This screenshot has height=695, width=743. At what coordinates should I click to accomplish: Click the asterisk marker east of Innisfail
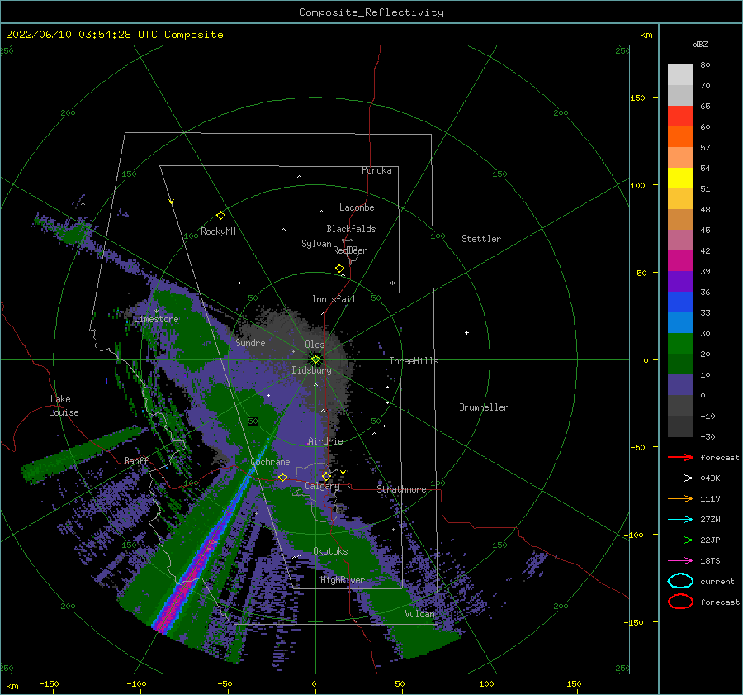click(x=392, y=283)
